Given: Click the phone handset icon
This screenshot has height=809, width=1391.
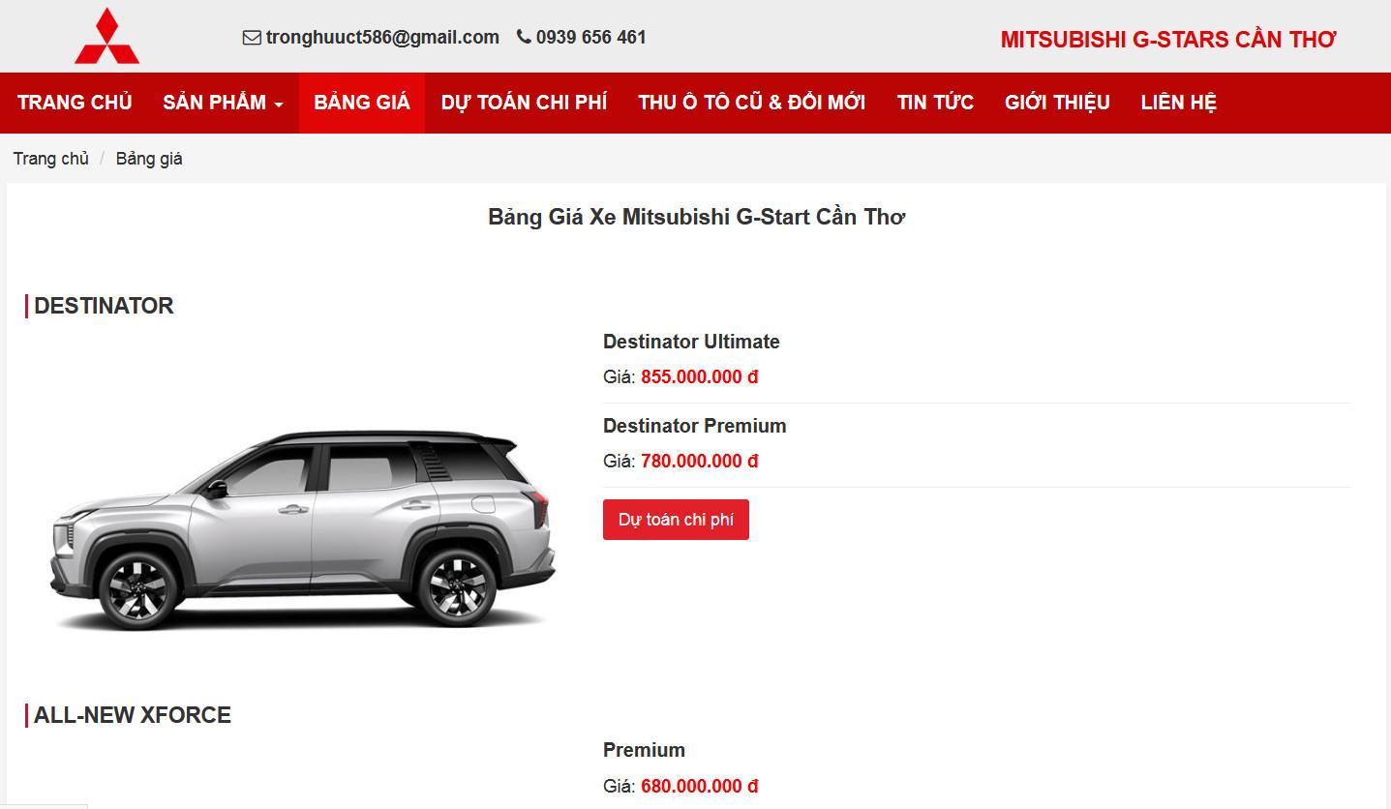Looking at the screenshot, I should click(x=524, y=37).
